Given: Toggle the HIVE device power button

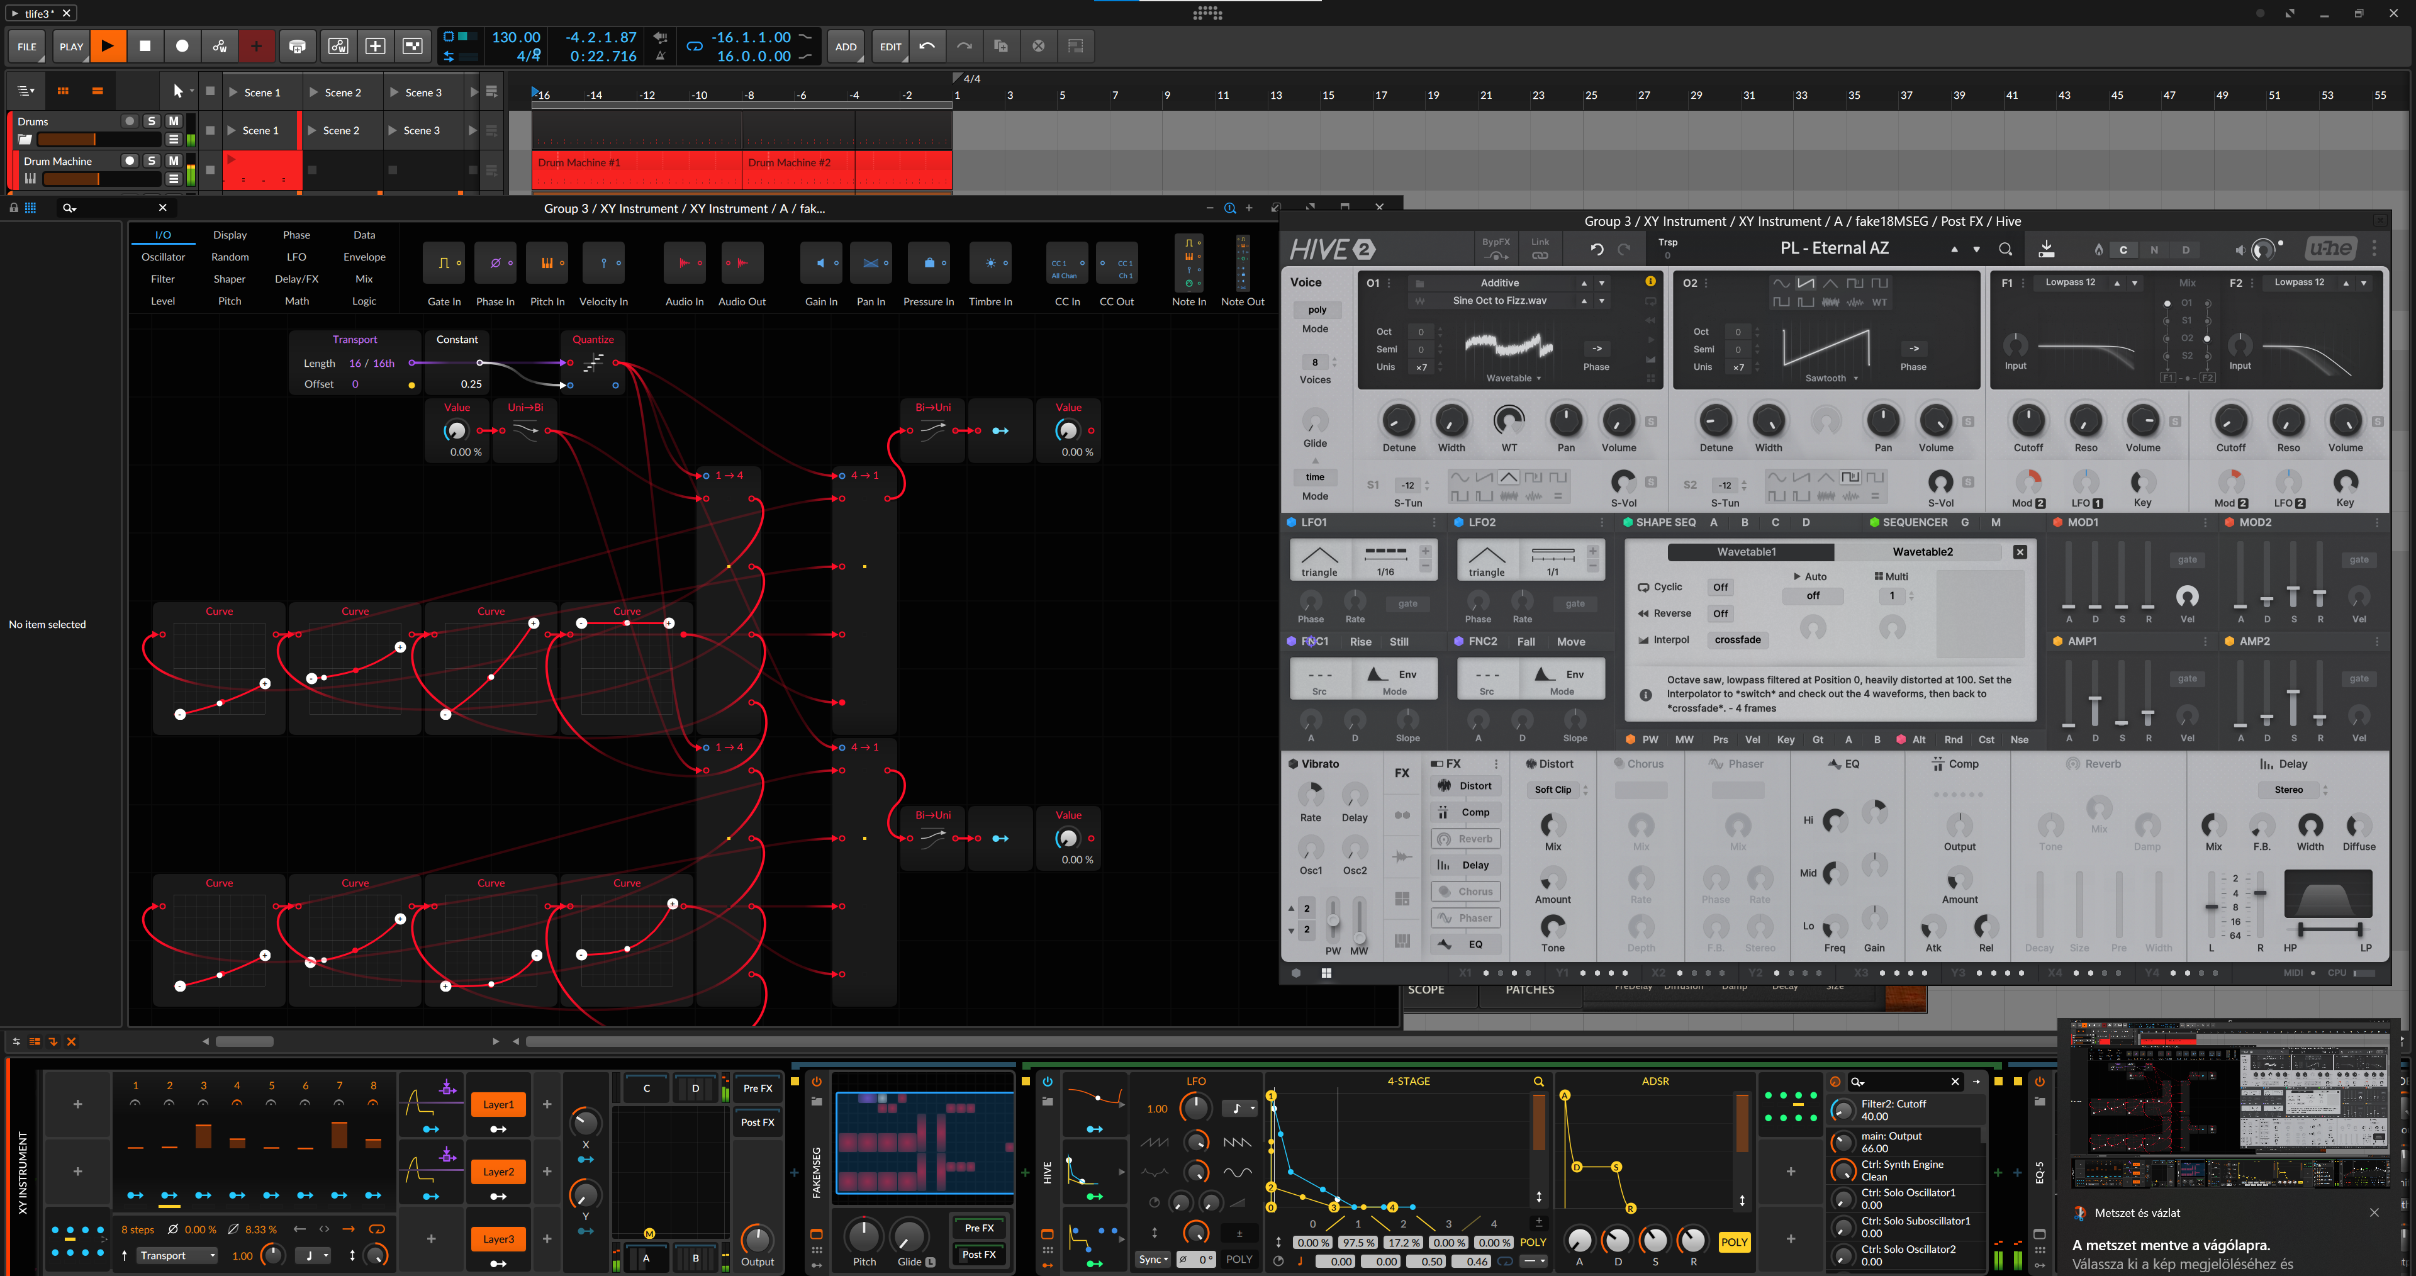Looking at the screenshot, I should point(1048,1082).
